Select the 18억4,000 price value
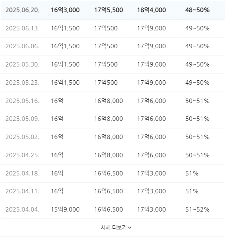Viewport: 225px width, 243px height. 151,10
